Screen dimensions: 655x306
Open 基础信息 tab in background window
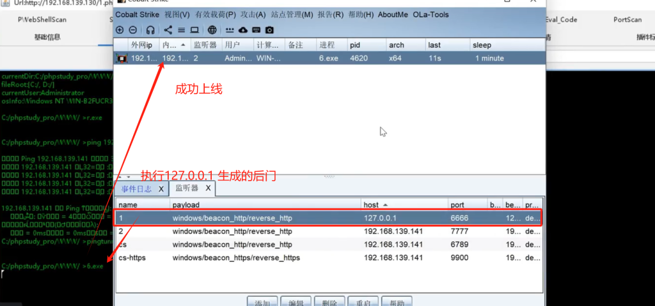[47, 37]
